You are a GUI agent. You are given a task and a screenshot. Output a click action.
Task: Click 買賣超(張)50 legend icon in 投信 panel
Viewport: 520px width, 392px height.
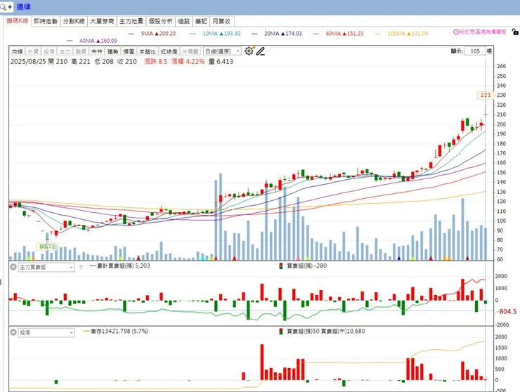point(281,332)
